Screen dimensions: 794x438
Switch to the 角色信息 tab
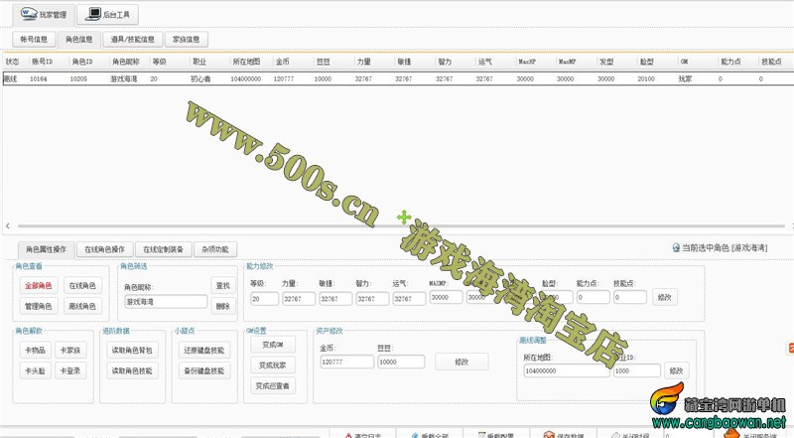pos(79,39)
